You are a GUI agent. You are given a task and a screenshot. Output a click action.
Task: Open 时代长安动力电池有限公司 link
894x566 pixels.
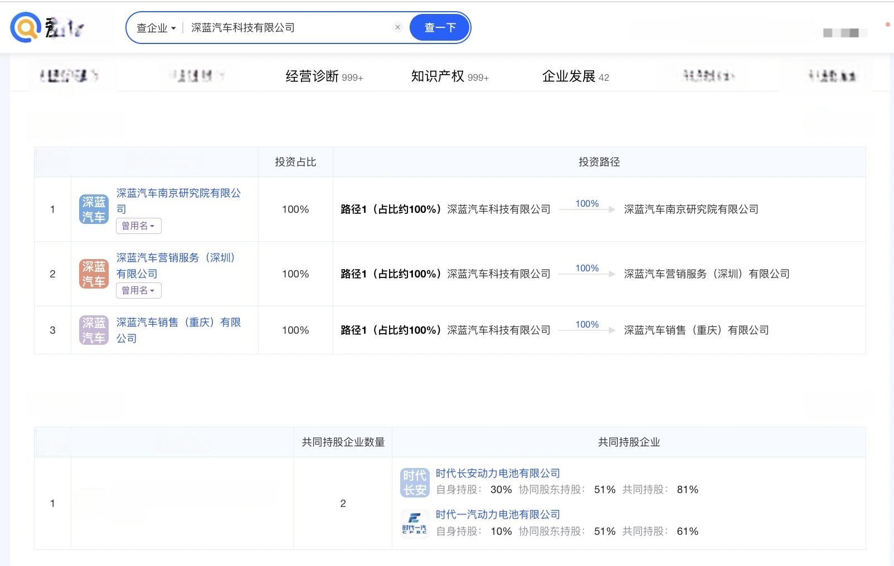[498, 474]
